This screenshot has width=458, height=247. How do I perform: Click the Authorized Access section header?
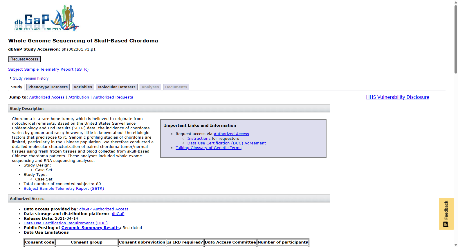[169, 198]
